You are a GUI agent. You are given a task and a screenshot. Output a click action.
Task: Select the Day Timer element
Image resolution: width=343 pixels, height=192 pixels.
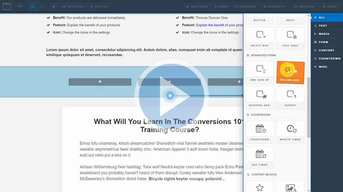(260, 157)
